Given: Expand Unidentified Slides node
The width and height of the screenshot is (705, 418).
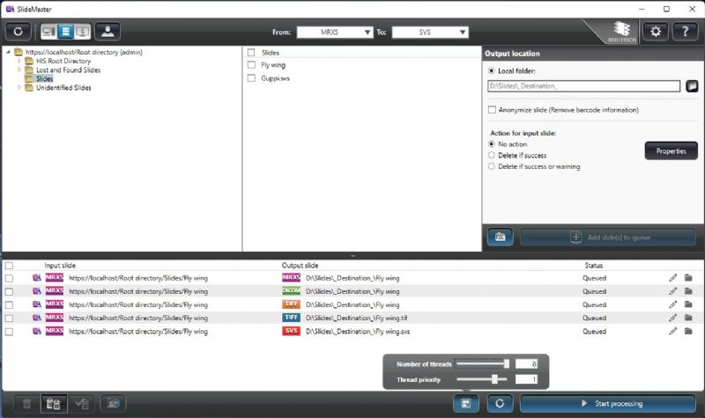Looking at the screenshot, I should pyautogui.click(x=19, y=87).
